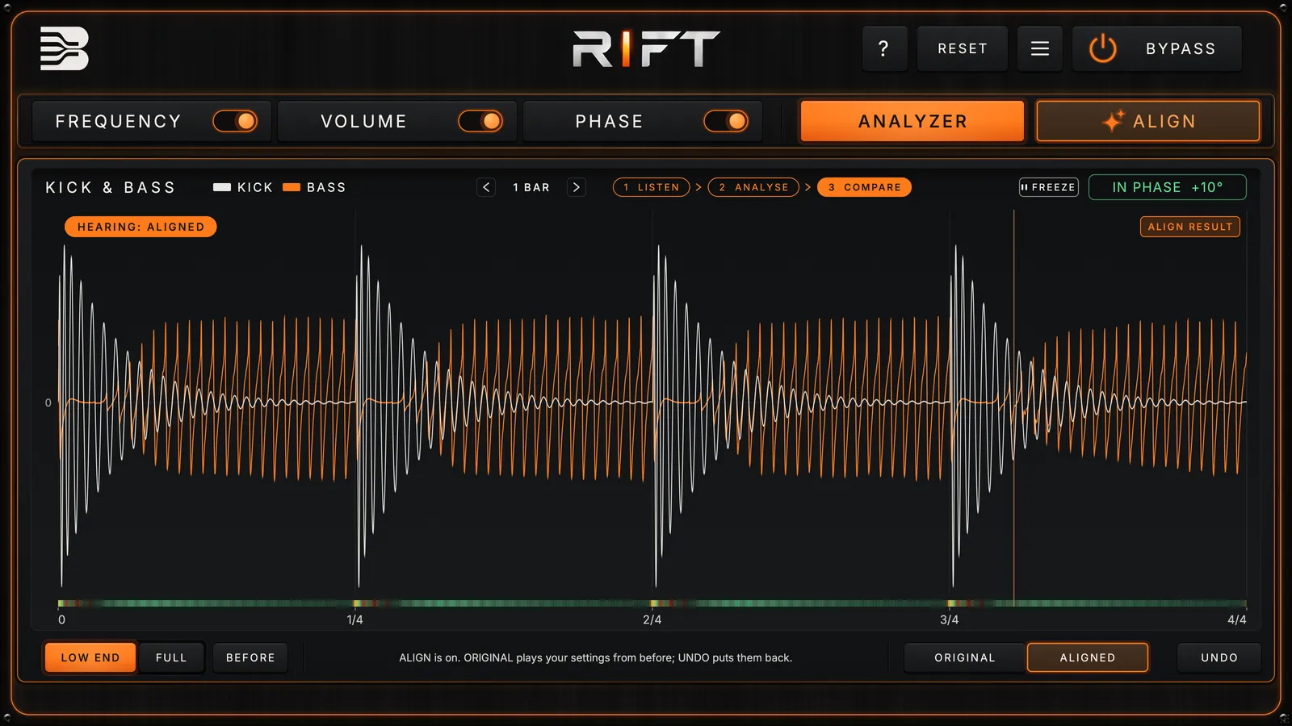This screenshot has height=726, width=1292.
Task: Click the 1/4 beat marker
Action: point(354,620)
